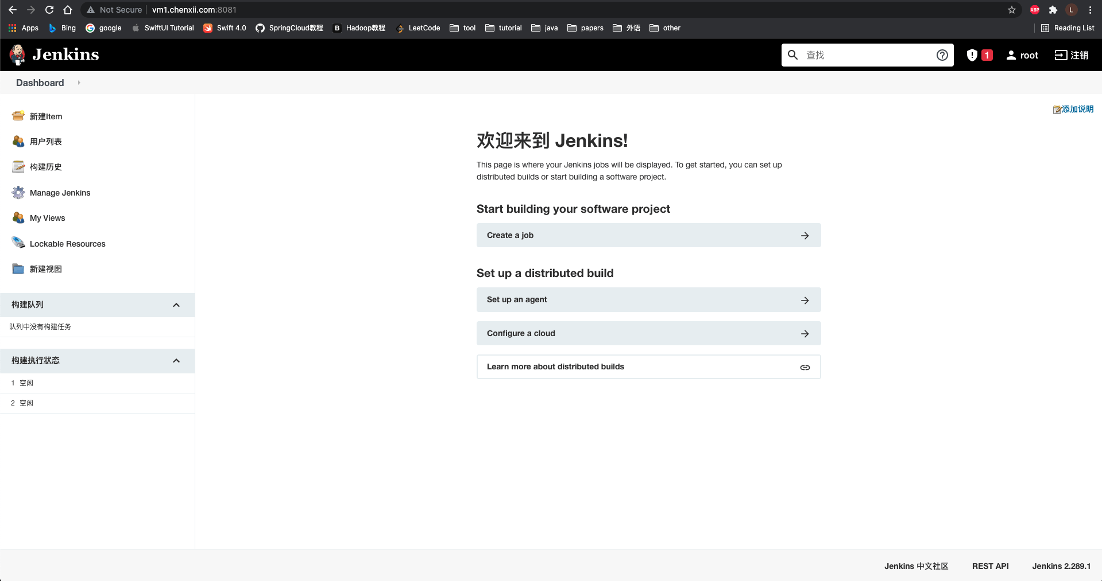Collapse the 构建队列 panel chevron
Screen dimensions: 1102x581
pyautogui.click(x=176, y=305)
